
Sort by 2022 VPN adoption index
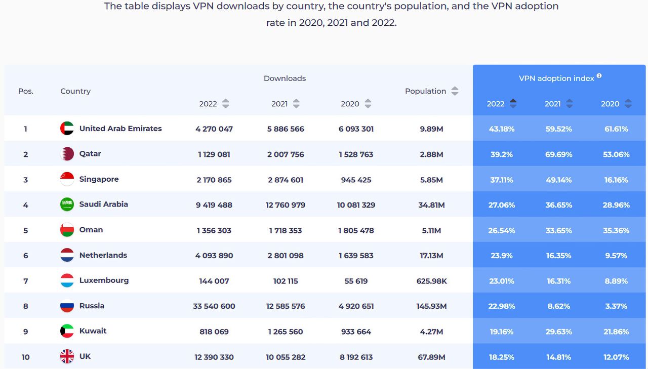513,104
